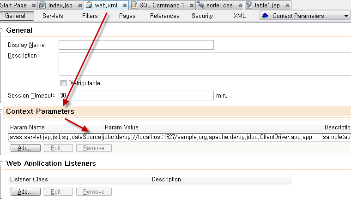Screen dimensions: 351x209
Task: Select the General view button
Action: point(16,16)
